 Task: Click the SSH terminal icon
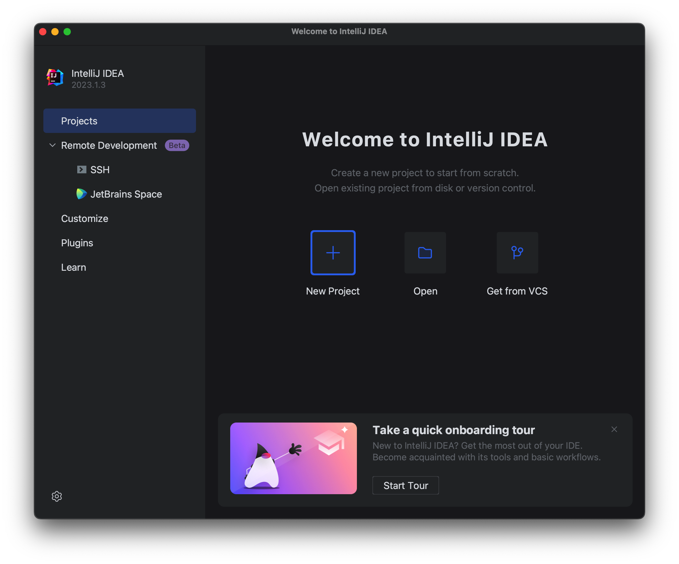point(82,170)
